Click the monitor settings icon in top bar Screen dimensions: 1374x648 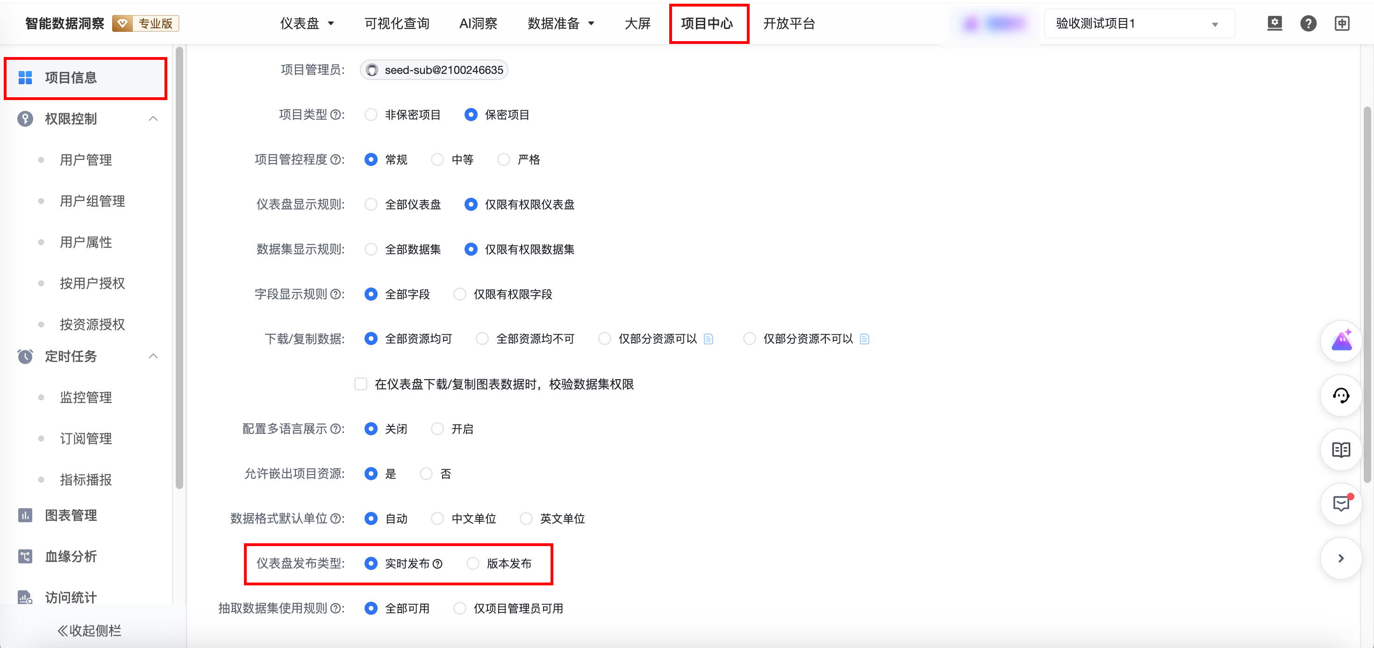1274,23
